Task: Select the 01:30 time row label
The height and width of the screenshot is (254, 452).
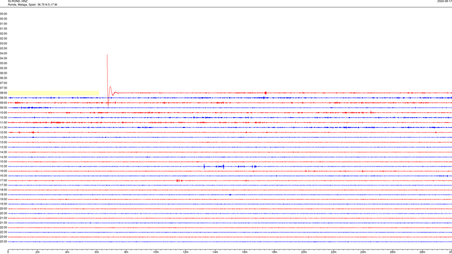Action: pos(3,29)
